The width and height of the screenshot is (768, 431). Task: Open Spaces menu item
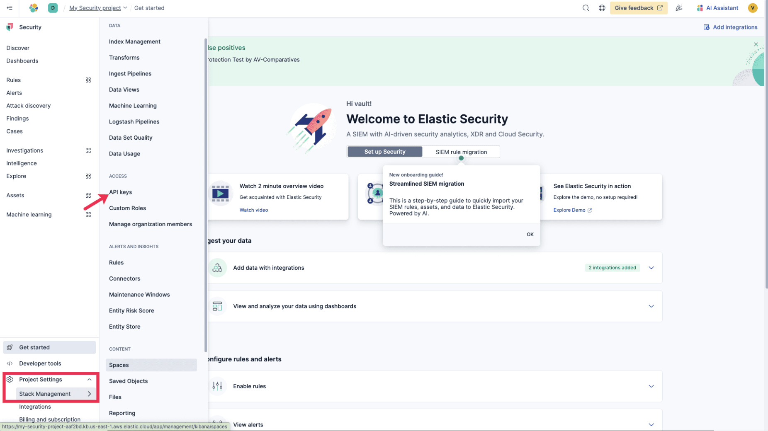coord(151,365)
